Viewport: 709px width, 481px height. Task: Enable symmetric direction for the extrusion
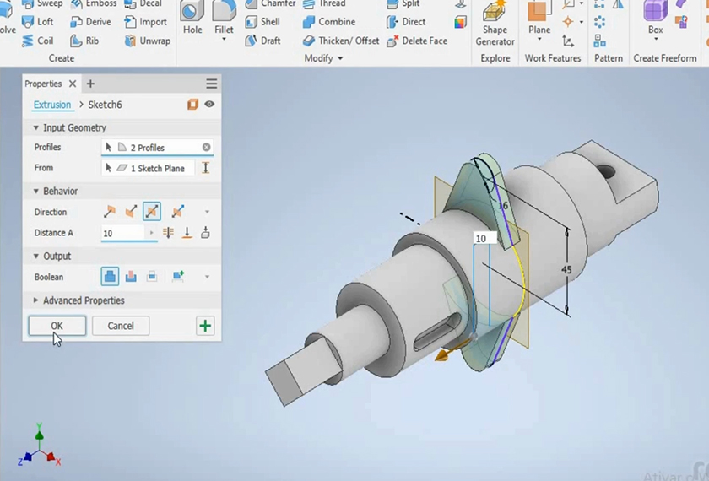[x=152, y=212]
